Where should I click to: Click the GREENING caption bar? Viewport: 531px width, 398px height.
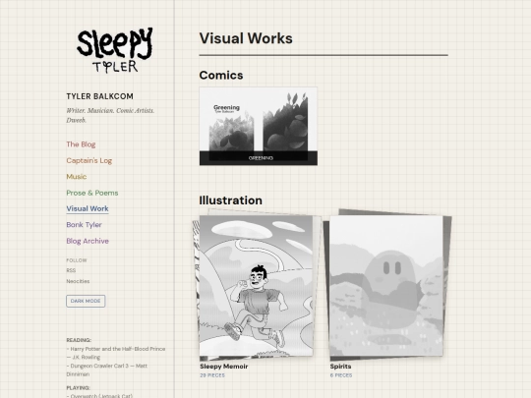click(x=259, y=158)
